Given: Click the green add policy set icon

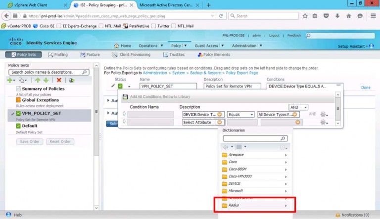Looking at the screenshot, I should 10,80.
